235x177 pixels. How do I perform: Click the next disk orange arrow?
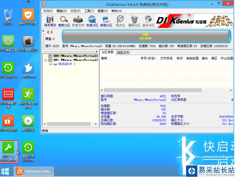click(52, 32)
